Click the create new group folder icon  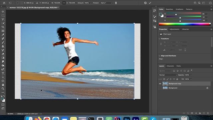pos(200,113)
